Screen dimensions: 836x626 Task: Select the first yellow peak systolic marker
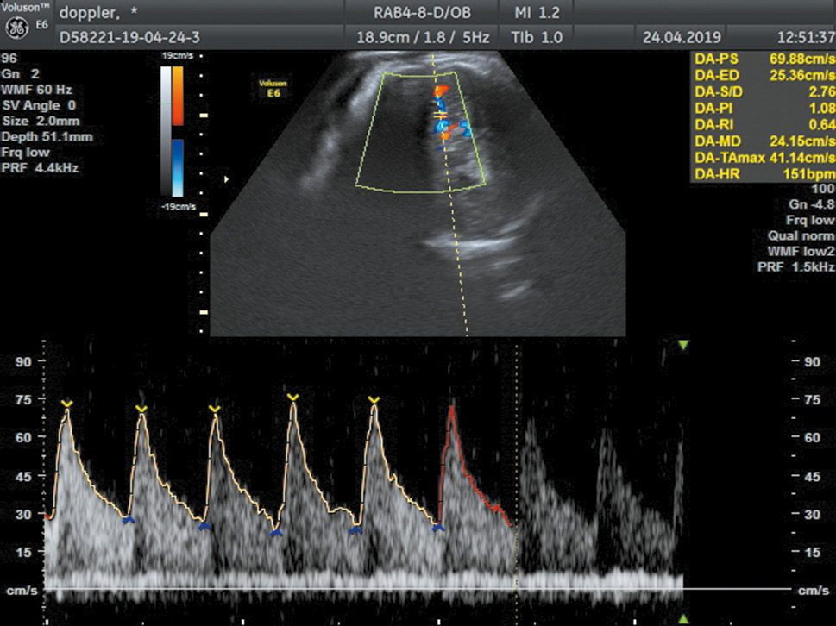click(x=66, y=404)
